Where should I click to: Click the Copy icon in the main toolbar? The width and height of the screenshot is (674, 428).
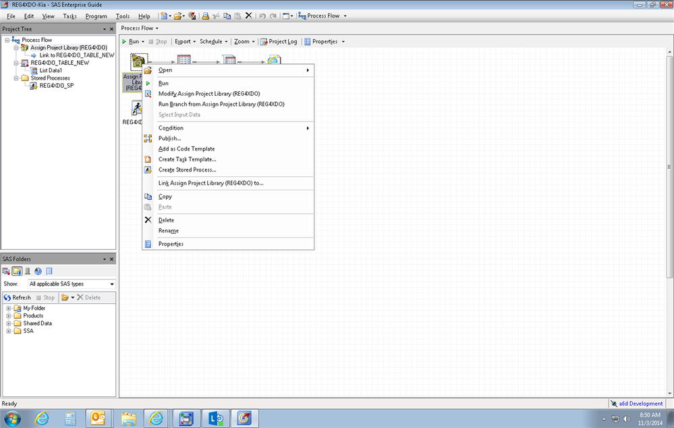[227, 16]
